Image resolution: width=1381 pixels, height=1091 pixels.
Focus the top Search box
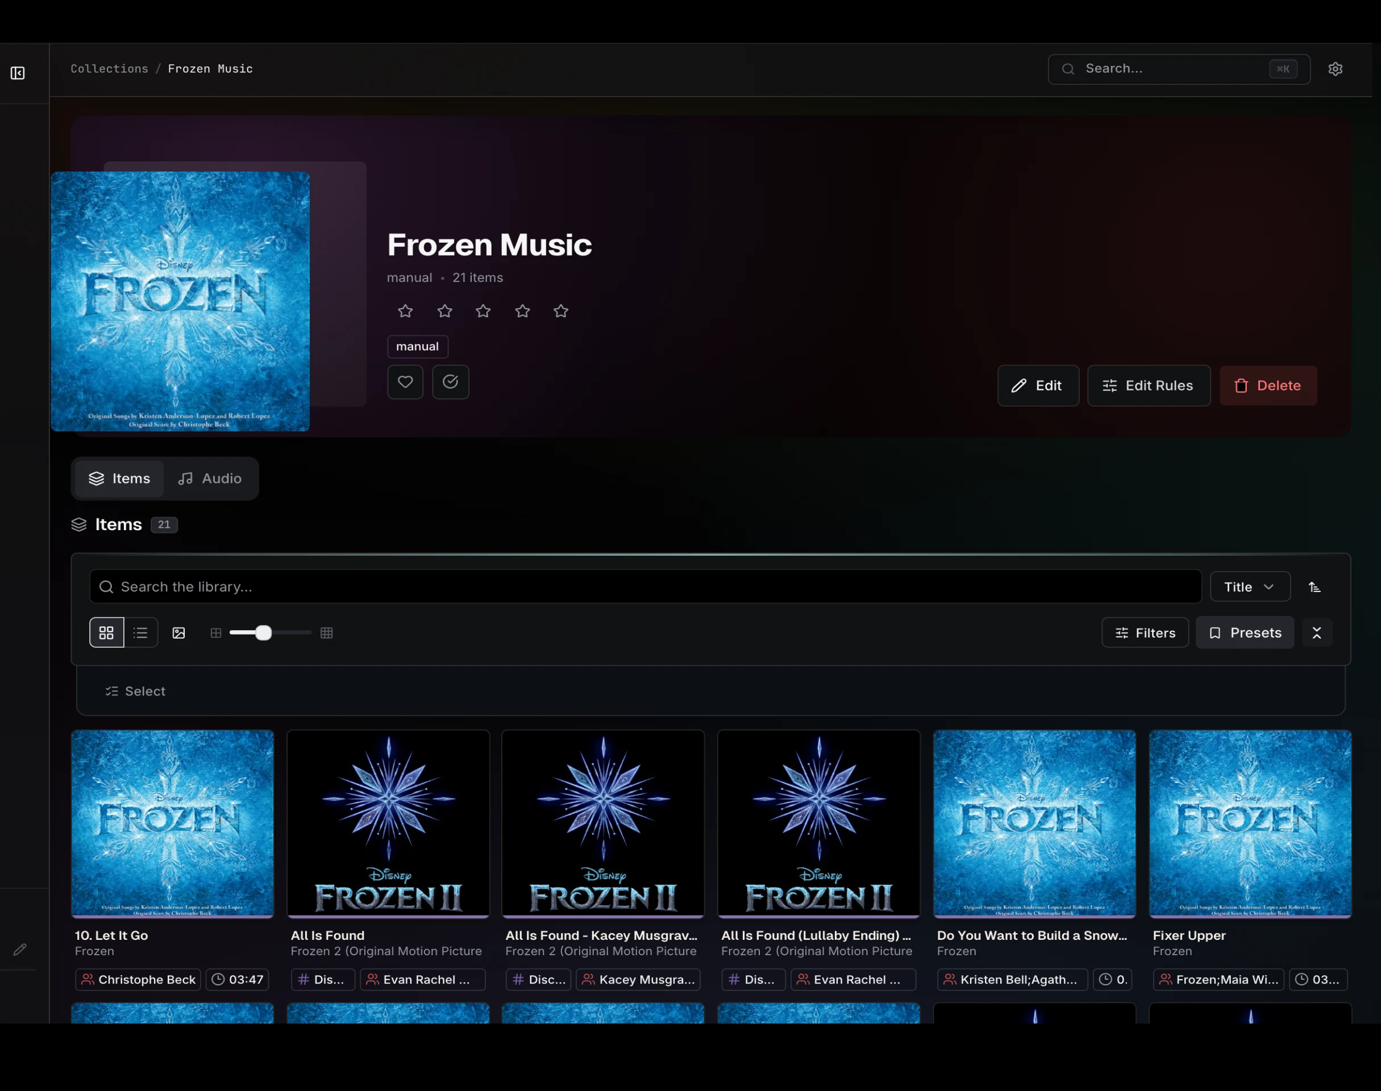[x=1179, y=69]
